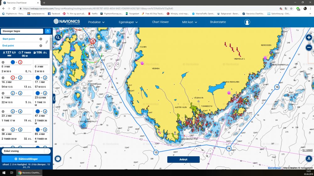Remove the route leg 3 to 4

click(3, 112)
